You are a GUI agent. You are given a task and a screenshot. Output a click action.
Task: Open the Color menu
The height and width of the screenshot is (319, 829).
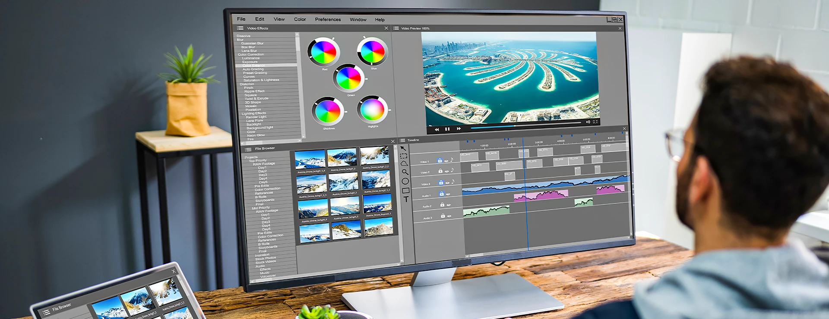click(300, 19)
